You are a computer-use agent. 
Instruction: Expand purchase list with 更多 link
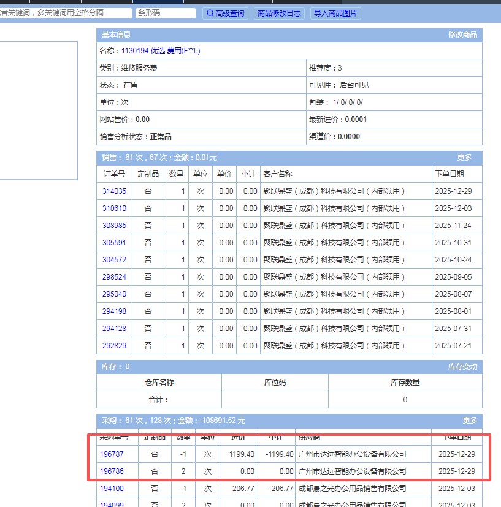(470, 421)
